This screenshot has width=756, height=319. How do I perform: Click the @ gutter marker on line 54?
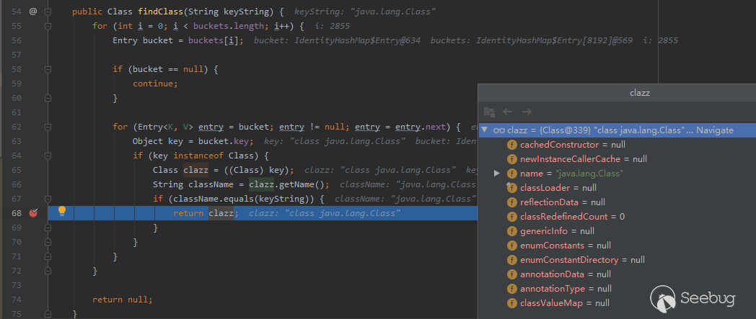(32, 11)
